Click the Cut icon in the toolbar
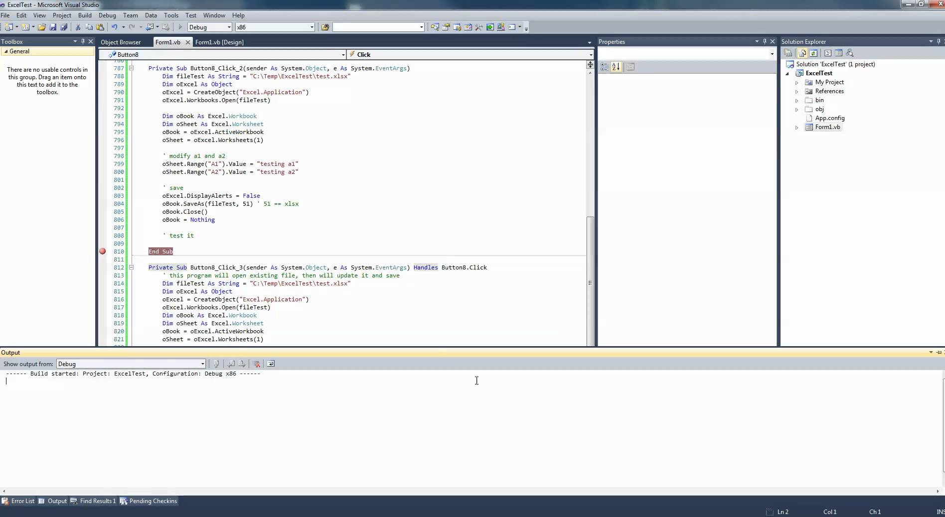Screen dimensions: 945x517 [78, 27]
